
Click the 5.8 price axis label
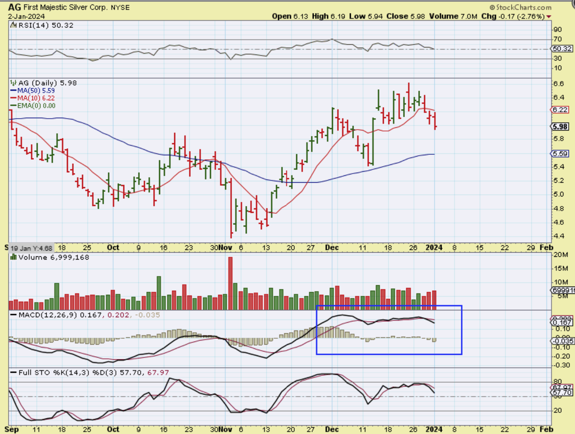click(558, 139)
